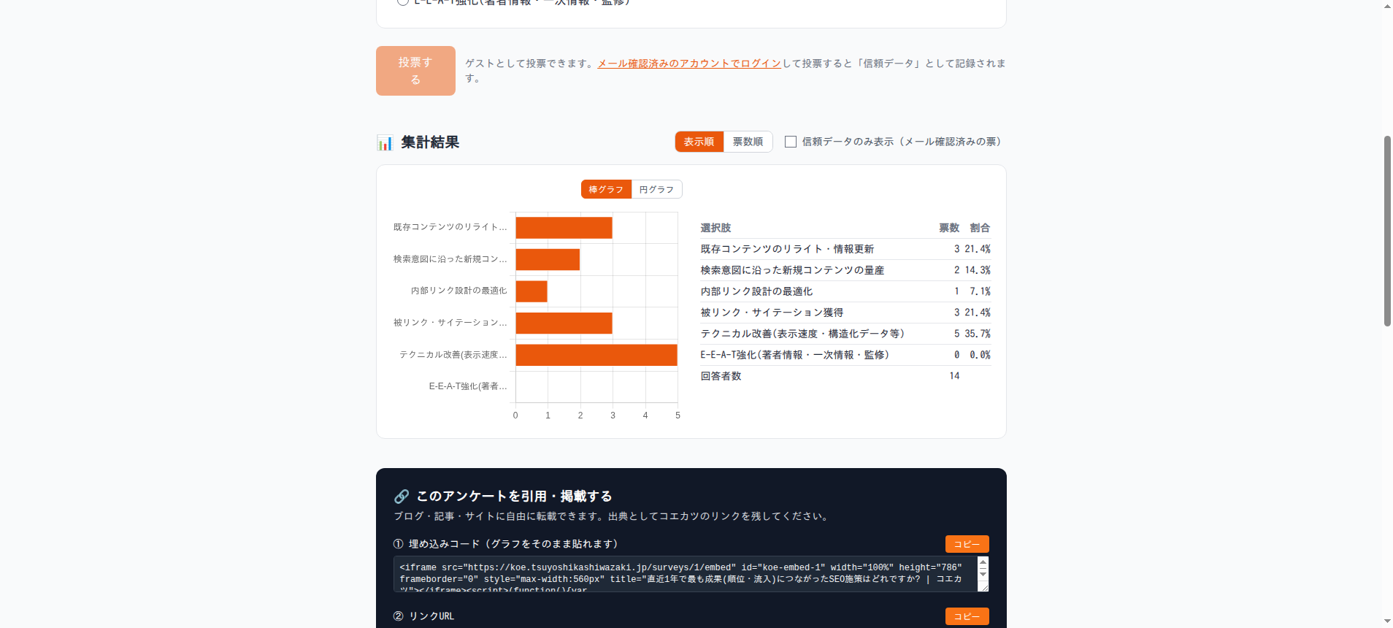
Task: Click the 7.1% percentage value
Action: pyautogui.click(x=980, y=291)
